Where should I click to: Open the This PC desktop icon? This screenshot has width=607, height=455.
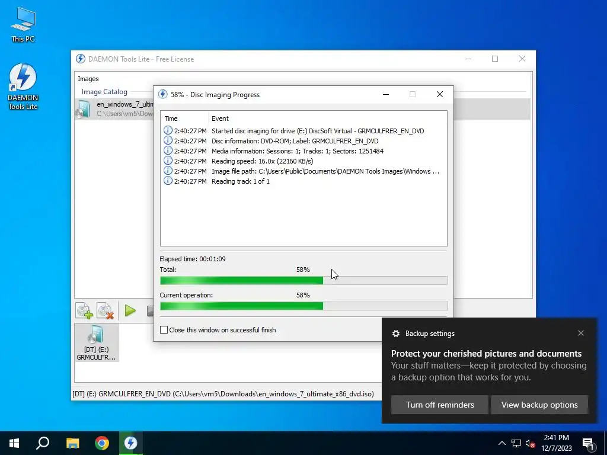(23, 25)
